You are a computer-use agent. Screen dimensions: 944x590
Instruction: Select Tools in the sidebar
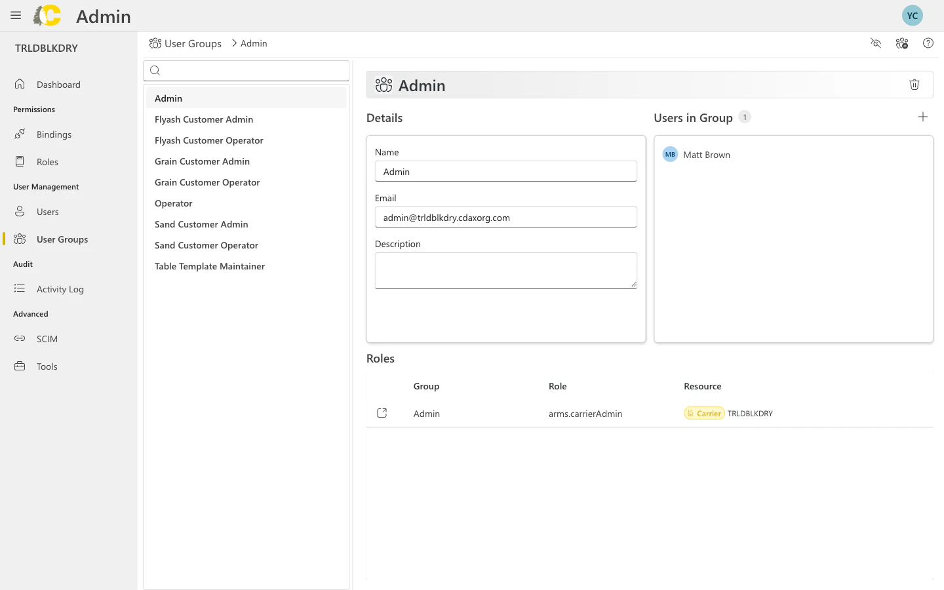[47, 366]
